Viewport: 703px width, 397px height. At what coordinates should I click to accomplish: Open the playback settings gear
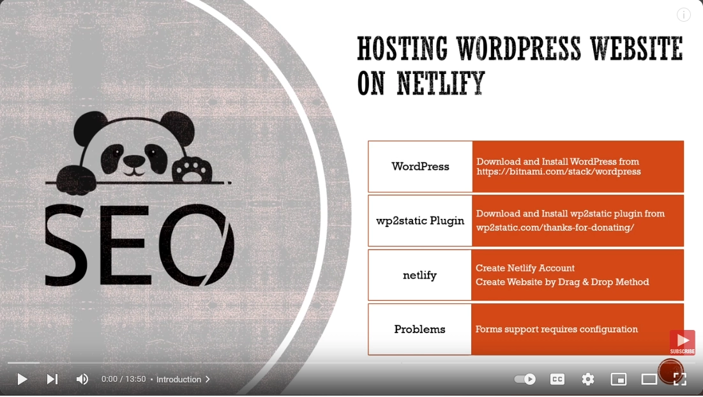587,379
